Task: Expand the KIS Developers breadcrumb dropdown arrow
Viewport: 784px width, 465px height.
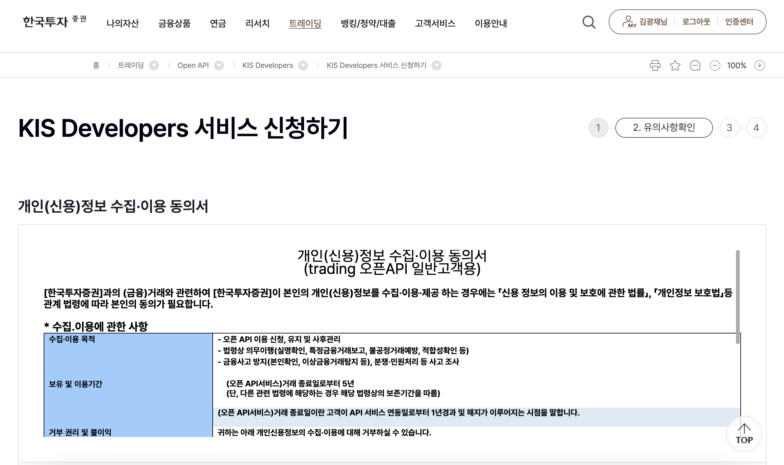Action: tap(303, 65)
